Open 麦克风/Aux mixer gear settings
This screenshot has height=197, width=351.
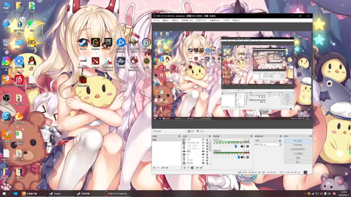(247, 147)
